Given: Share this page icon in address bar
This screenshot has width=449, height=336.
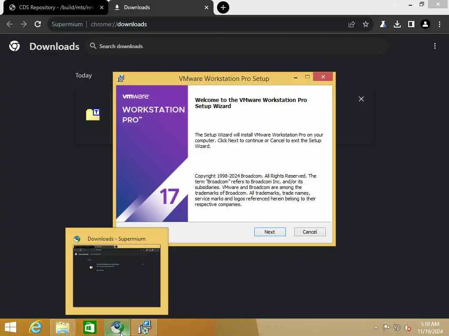Looking at the screenshot, I should 351,24.
